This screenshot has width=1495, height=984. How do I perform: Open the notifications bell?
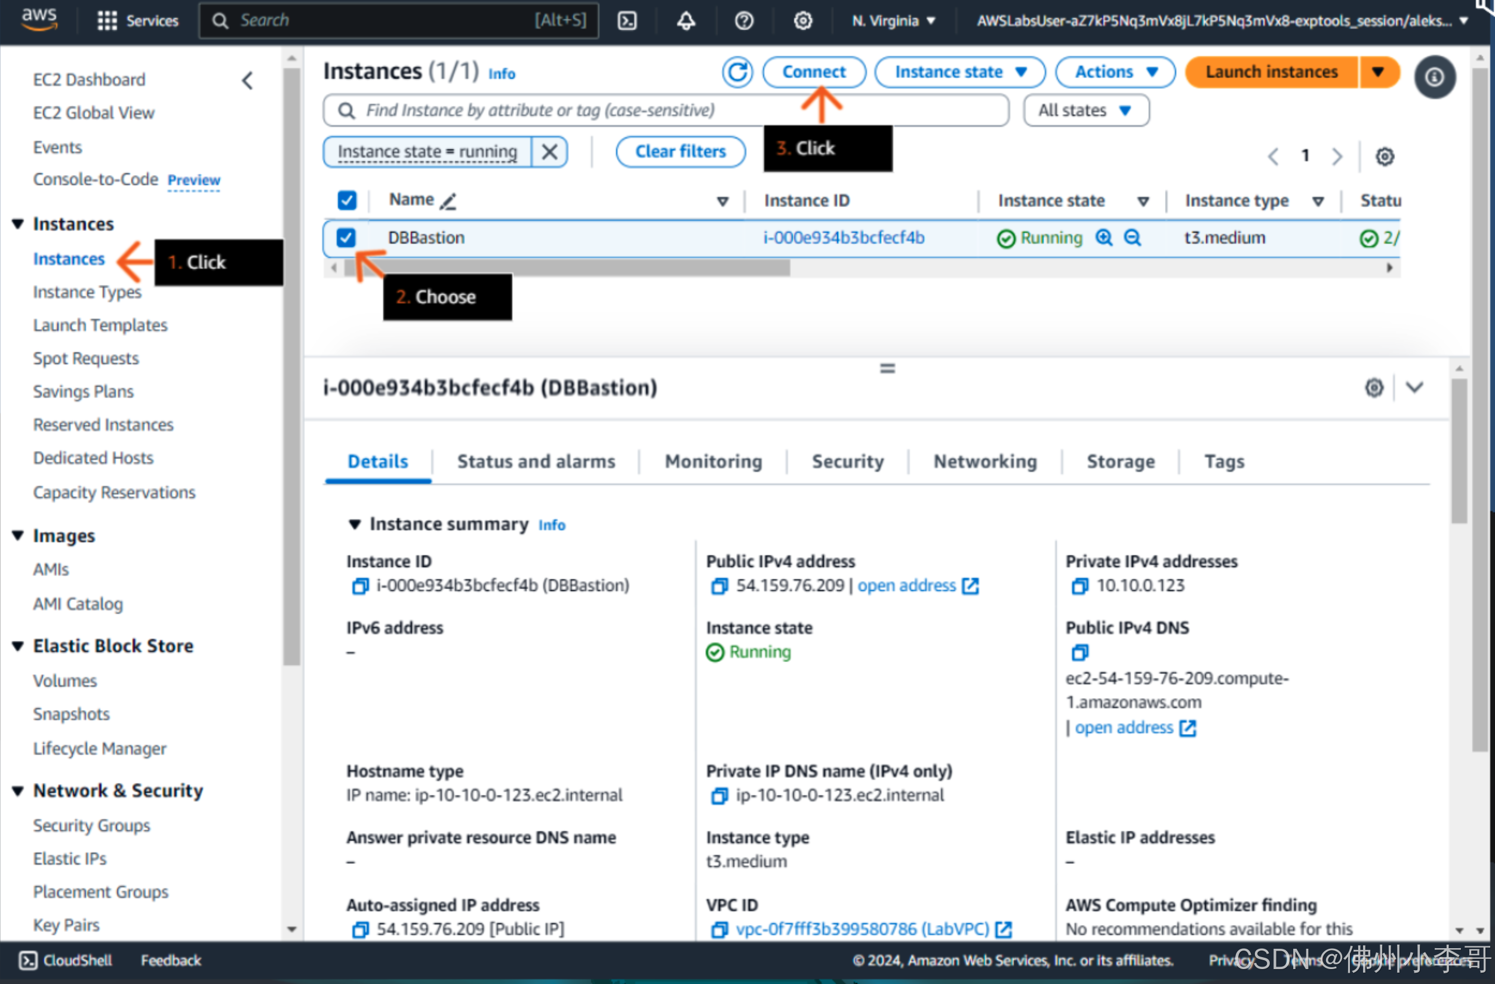[685, 21]
